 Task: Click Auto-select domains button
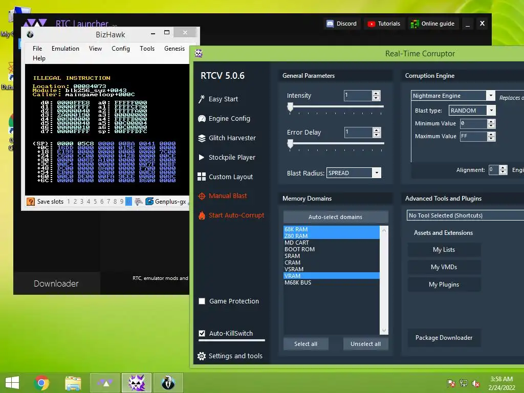(336, 217)
